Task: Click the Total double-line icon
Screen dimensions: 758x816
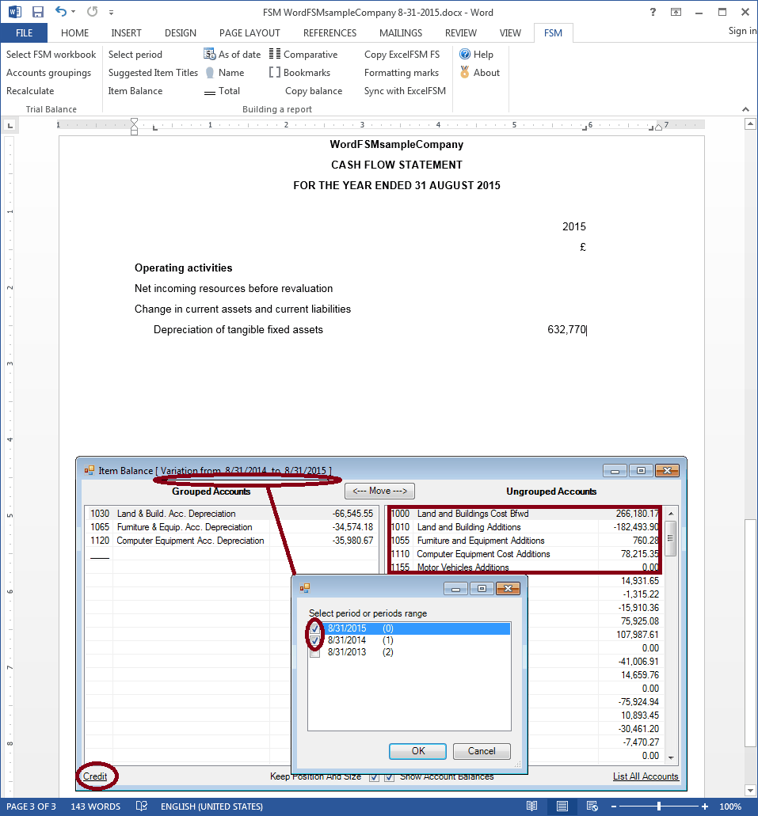Action: [209, 92]
